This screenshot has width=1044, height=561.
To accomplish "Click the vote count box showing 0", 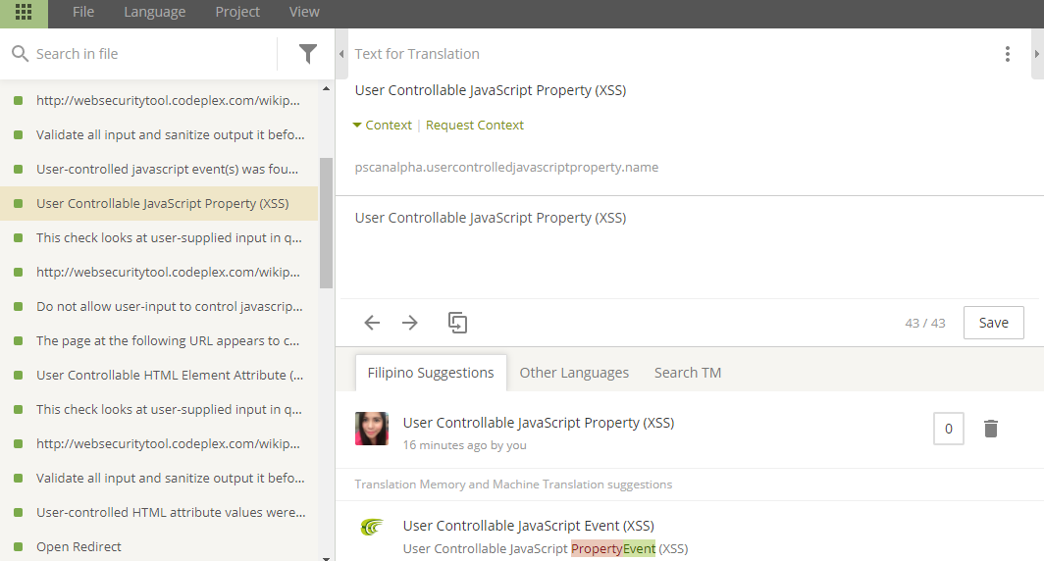I will pyautogui.click(x=948, y=429).
